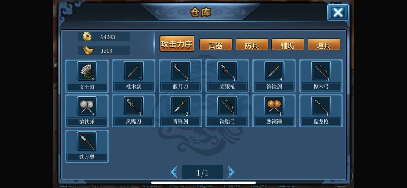Choose the 偃月刀 blade icon
Viewport: 407px width, 188px height.
coord(181,71)
